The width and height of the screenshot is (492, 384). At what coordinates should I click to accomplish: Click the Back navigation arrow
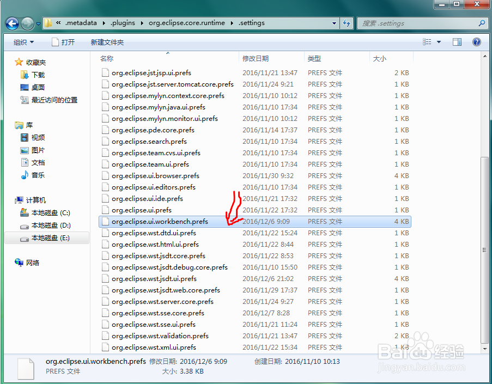point(12,23)
